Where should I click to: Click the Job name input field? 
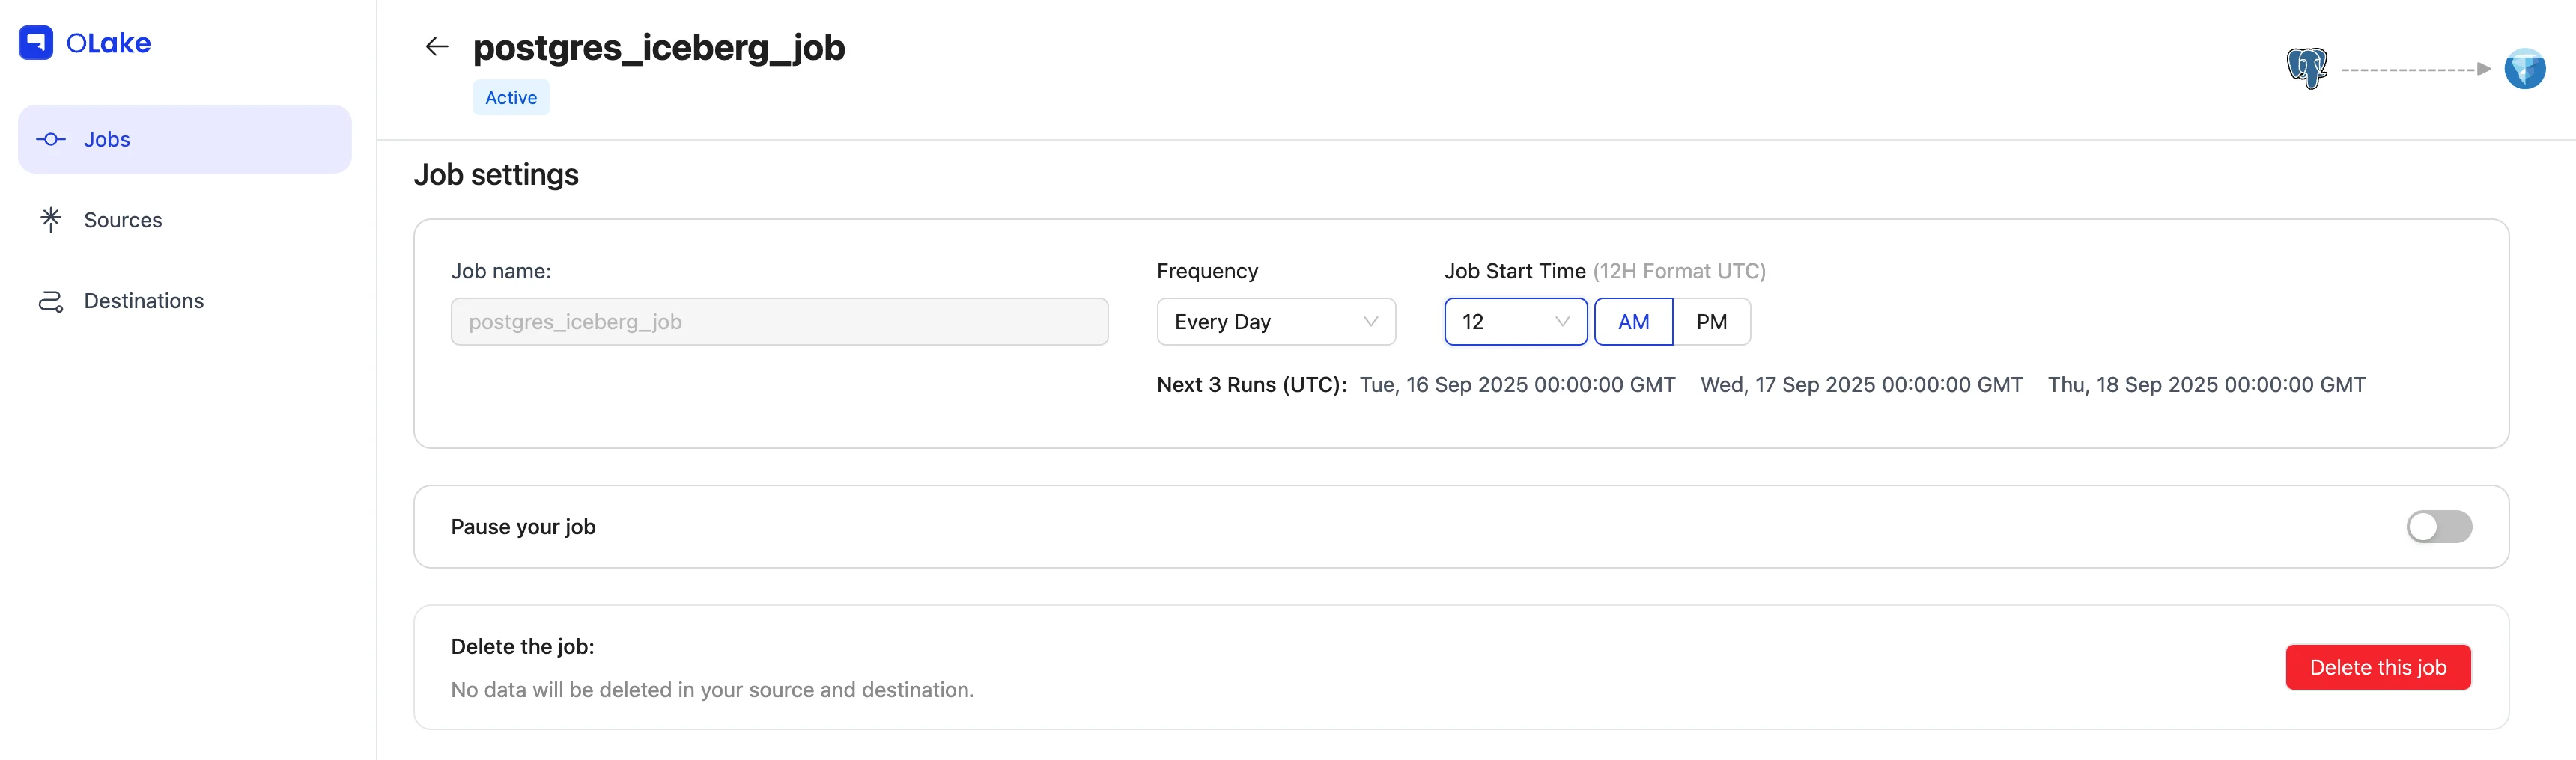click(x=779, y=322)
